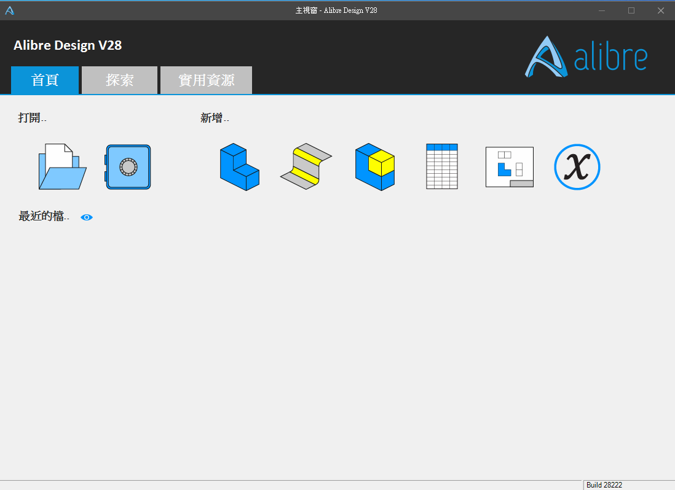Switch to the 首頁 tab

45,80
